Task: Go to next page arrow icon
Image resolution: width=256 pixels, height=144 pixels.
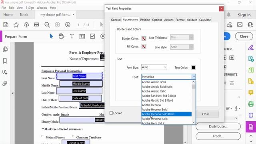Action: [68, 25]
